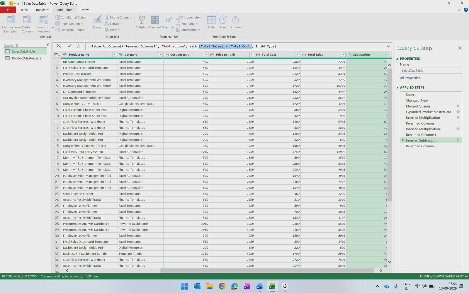
Task: Select the Changed Type step
Action: 431,100
